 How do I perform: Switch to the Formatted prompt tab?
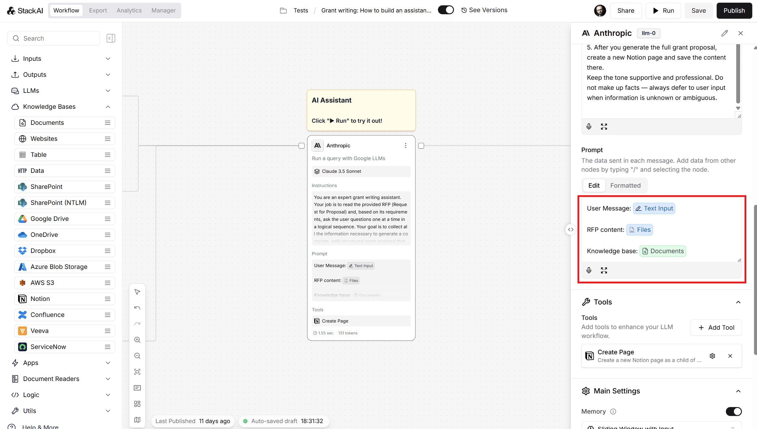click(625, 186)
